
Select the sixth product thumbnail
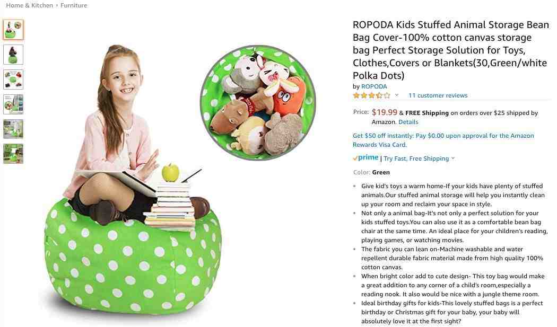click(x=13, y=154)
